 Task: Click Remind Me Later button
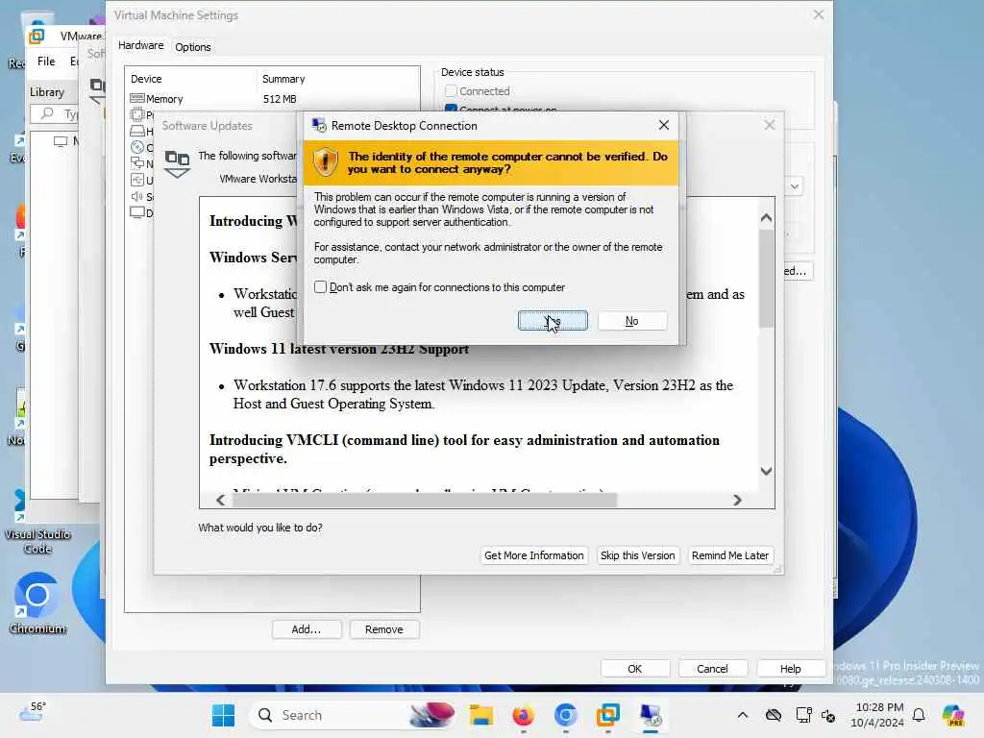[730, 555]
